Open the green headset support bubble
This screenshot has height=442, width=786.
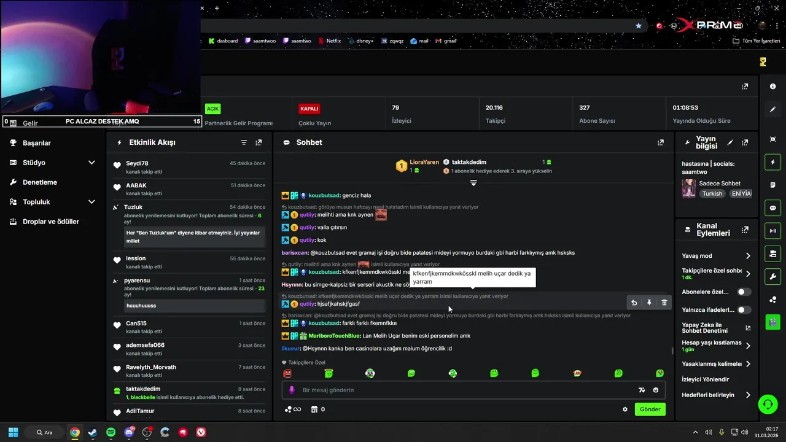point(768,404)
